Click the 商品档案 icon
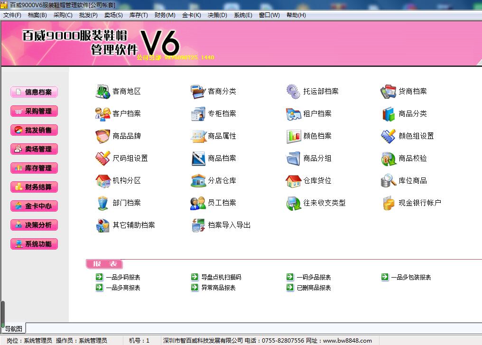482x345 pixels. point(198,159)
